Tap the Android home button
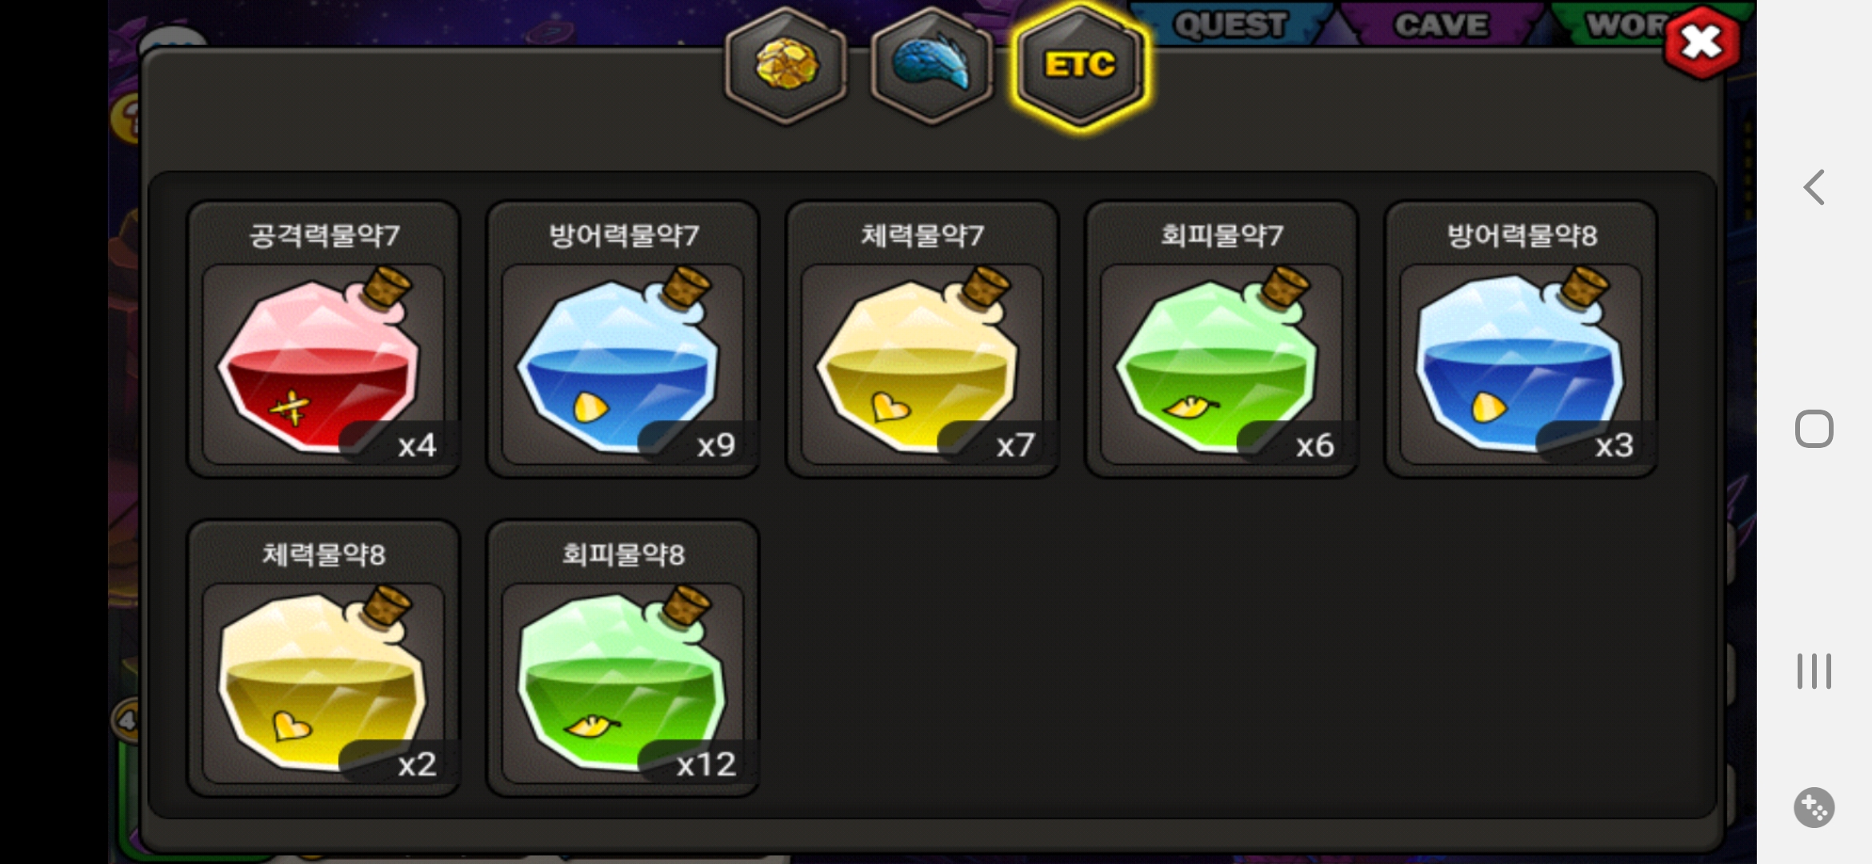This screenshot has width=1872, height=864. click(1814, 429)
